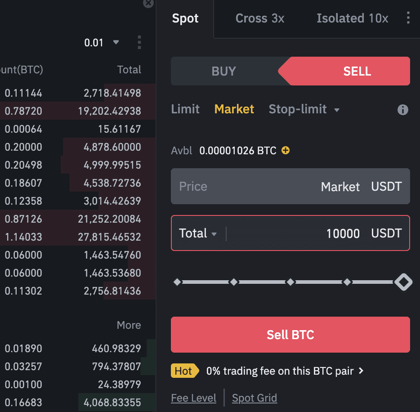Open the Fee Level link
Screen dimensions: 420x412
193,398
